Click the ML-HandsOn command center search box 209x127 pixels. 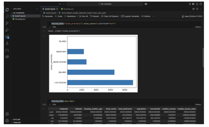tap(105, 4)
